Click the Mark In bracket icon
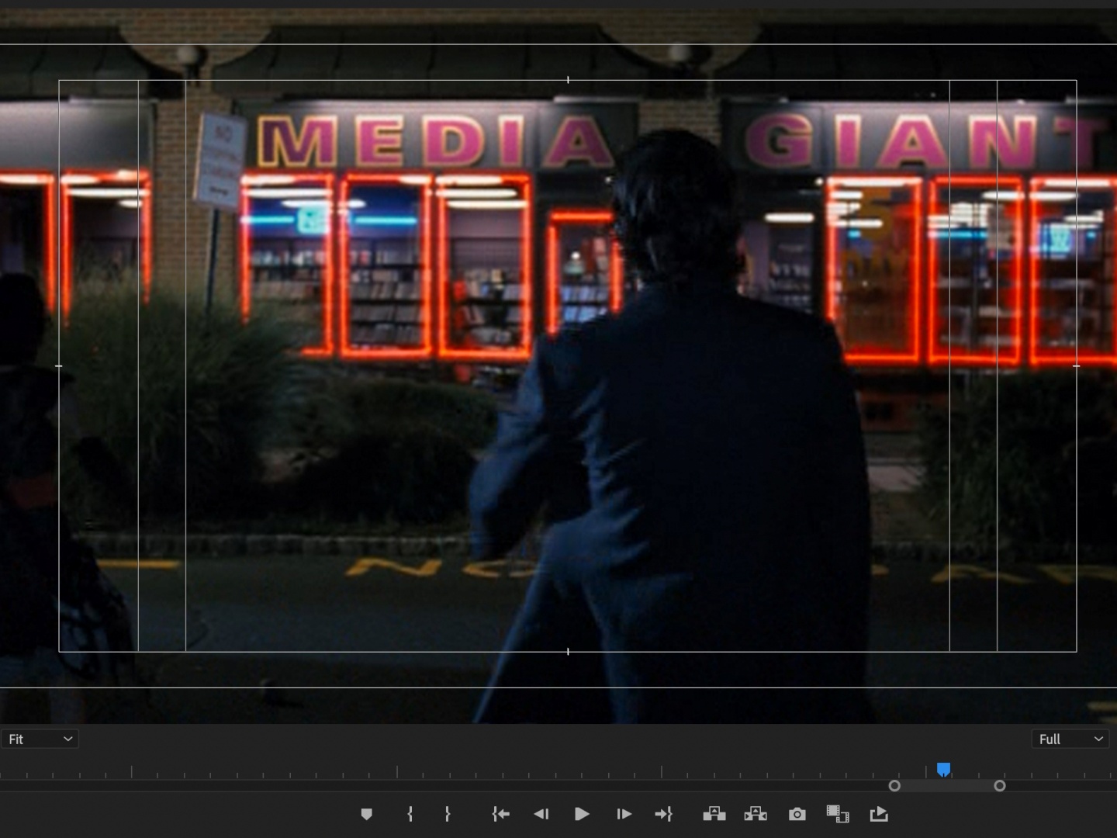This screenshot has width=1117, height=838. coord(410,814)
